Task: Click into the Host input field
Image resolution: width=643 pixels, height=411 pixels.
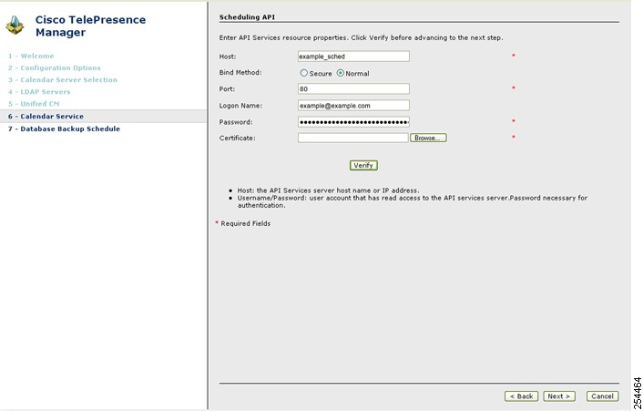Action: [x=353, y=57]
